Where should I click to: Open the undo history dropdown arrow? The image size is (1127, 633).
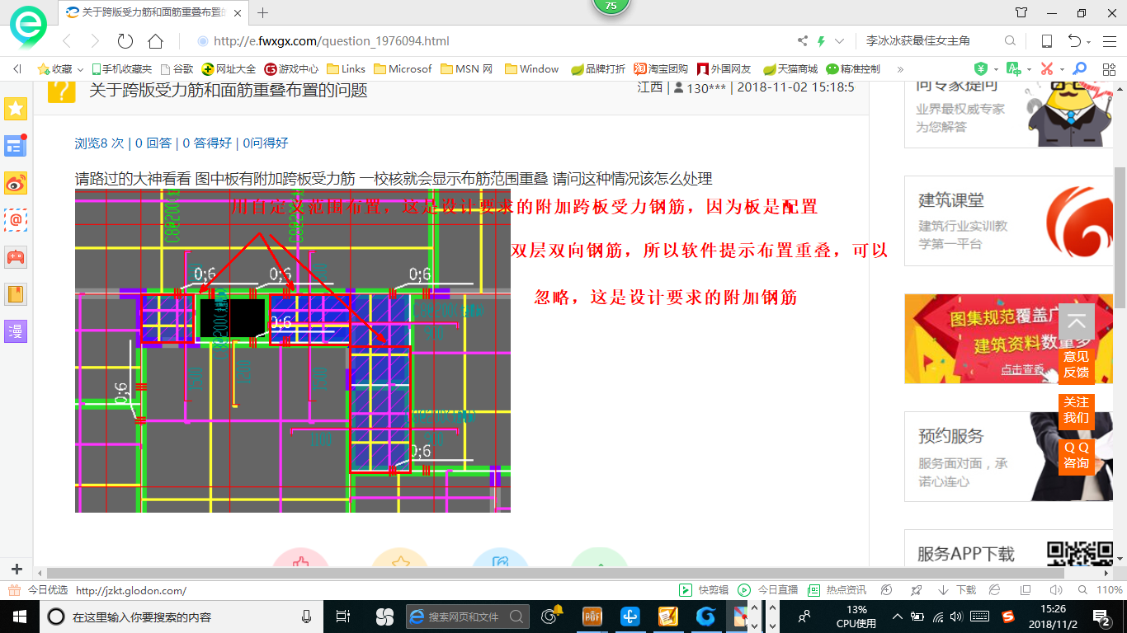(x=1089, y=42)
